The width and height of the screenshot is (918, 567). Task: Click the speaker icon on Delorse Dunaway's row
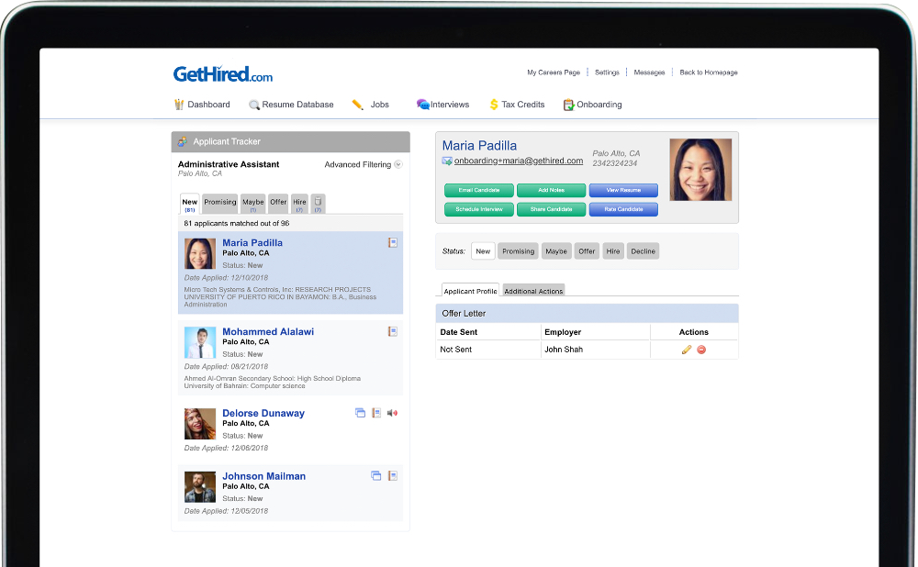[393, 414]
